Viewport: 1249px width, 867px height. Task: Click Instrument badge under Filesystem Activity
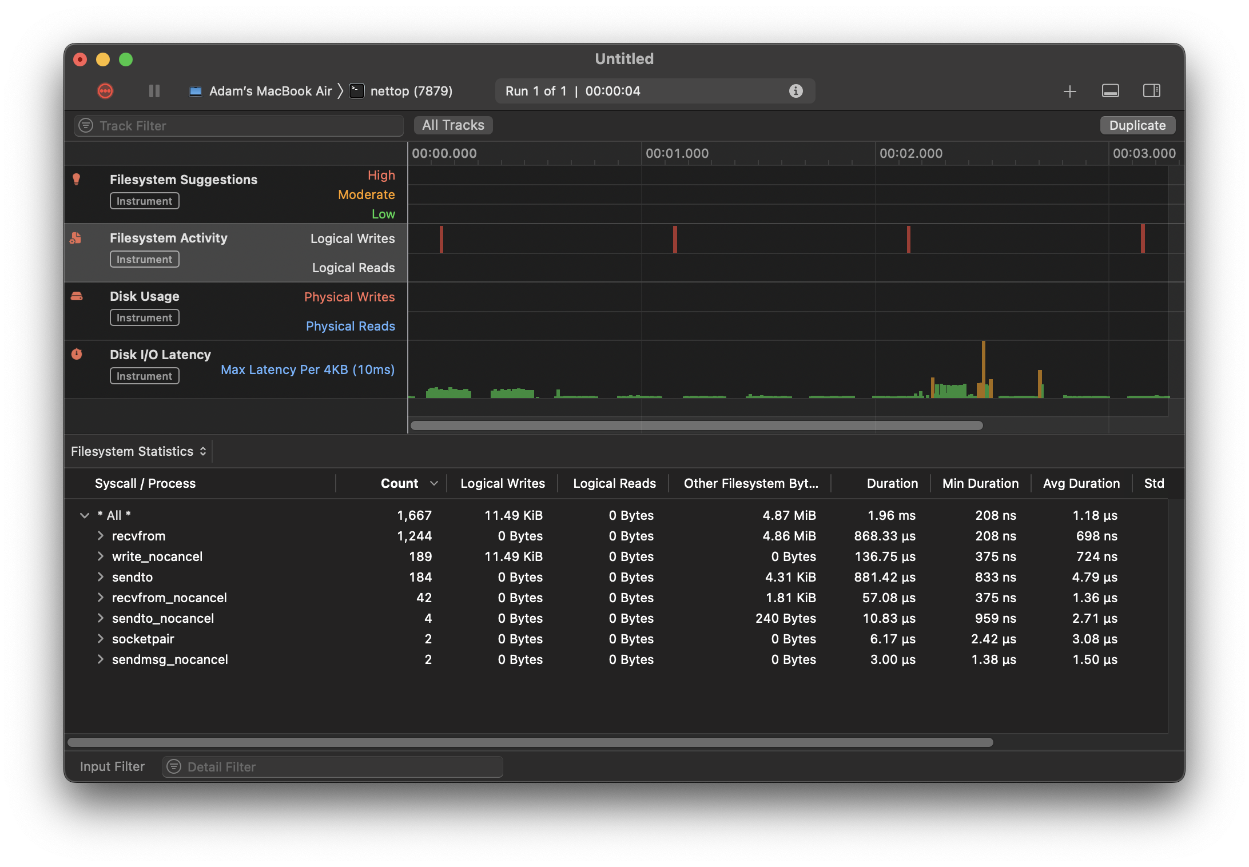click(144, 259)
